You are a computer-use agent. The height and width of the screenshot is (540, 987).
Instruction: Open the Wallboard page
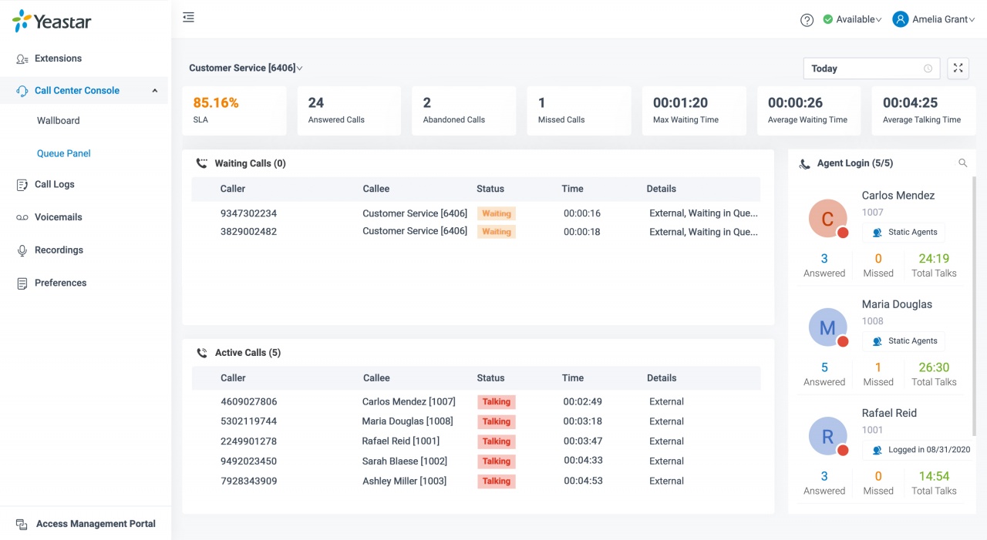pos(59,121)
